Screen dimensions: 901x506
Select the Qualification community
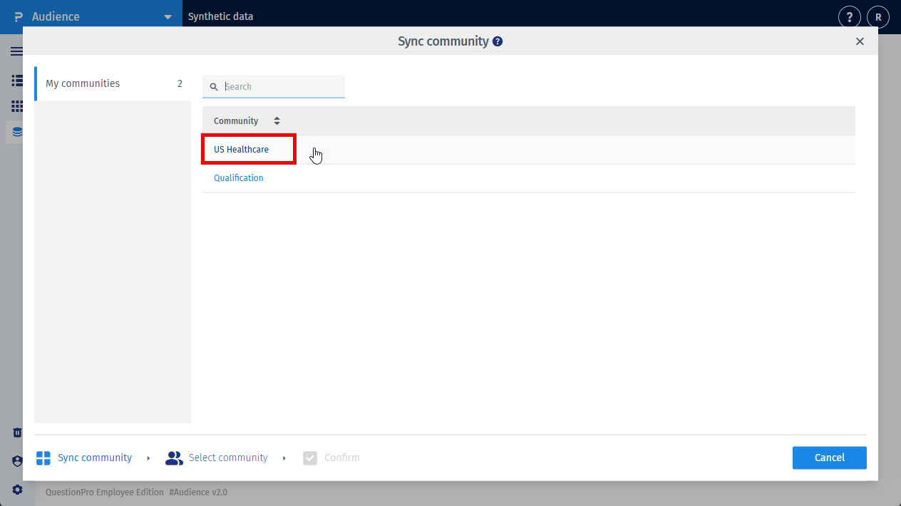pyautogui.click(x=239, y=178)
